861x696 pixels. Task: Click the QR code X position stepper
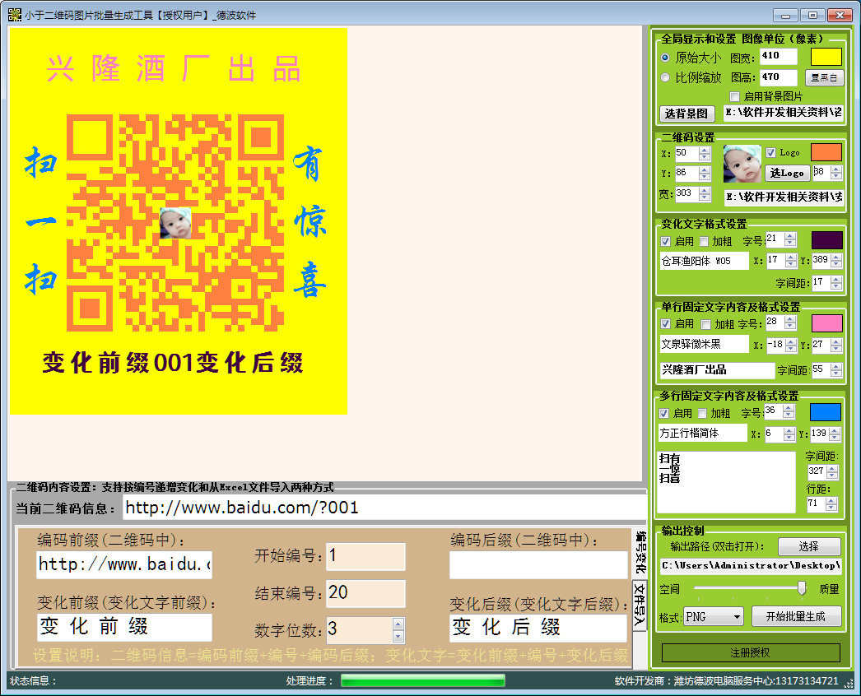[705, 153]
